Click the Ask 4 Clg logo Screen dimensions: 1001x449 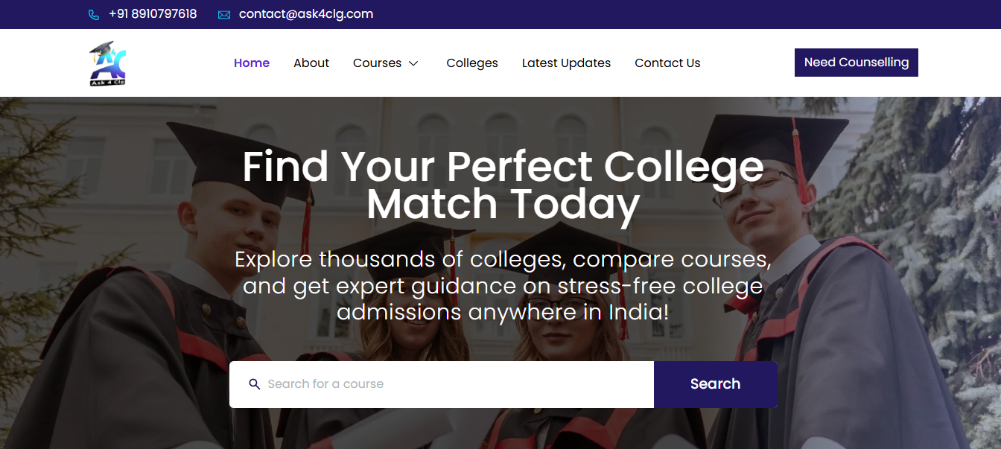pos(108,63)
